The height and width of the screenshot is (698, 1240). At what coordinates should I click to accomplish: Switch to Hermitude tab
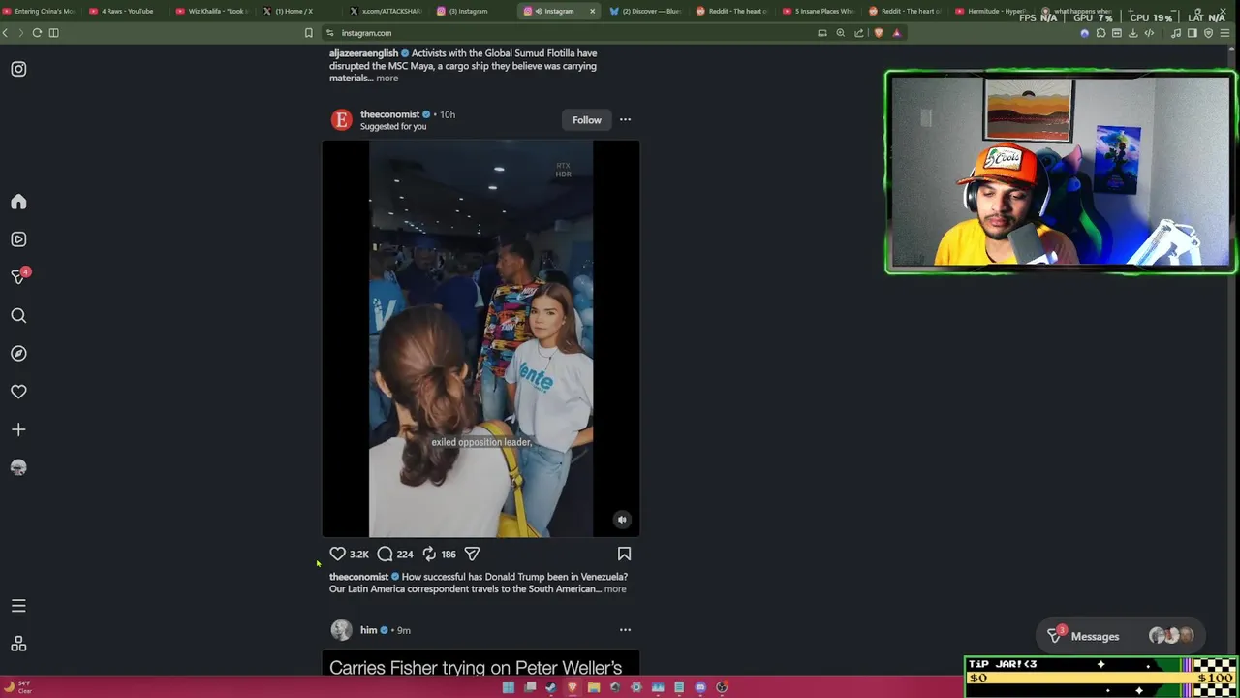click(993, 11)
